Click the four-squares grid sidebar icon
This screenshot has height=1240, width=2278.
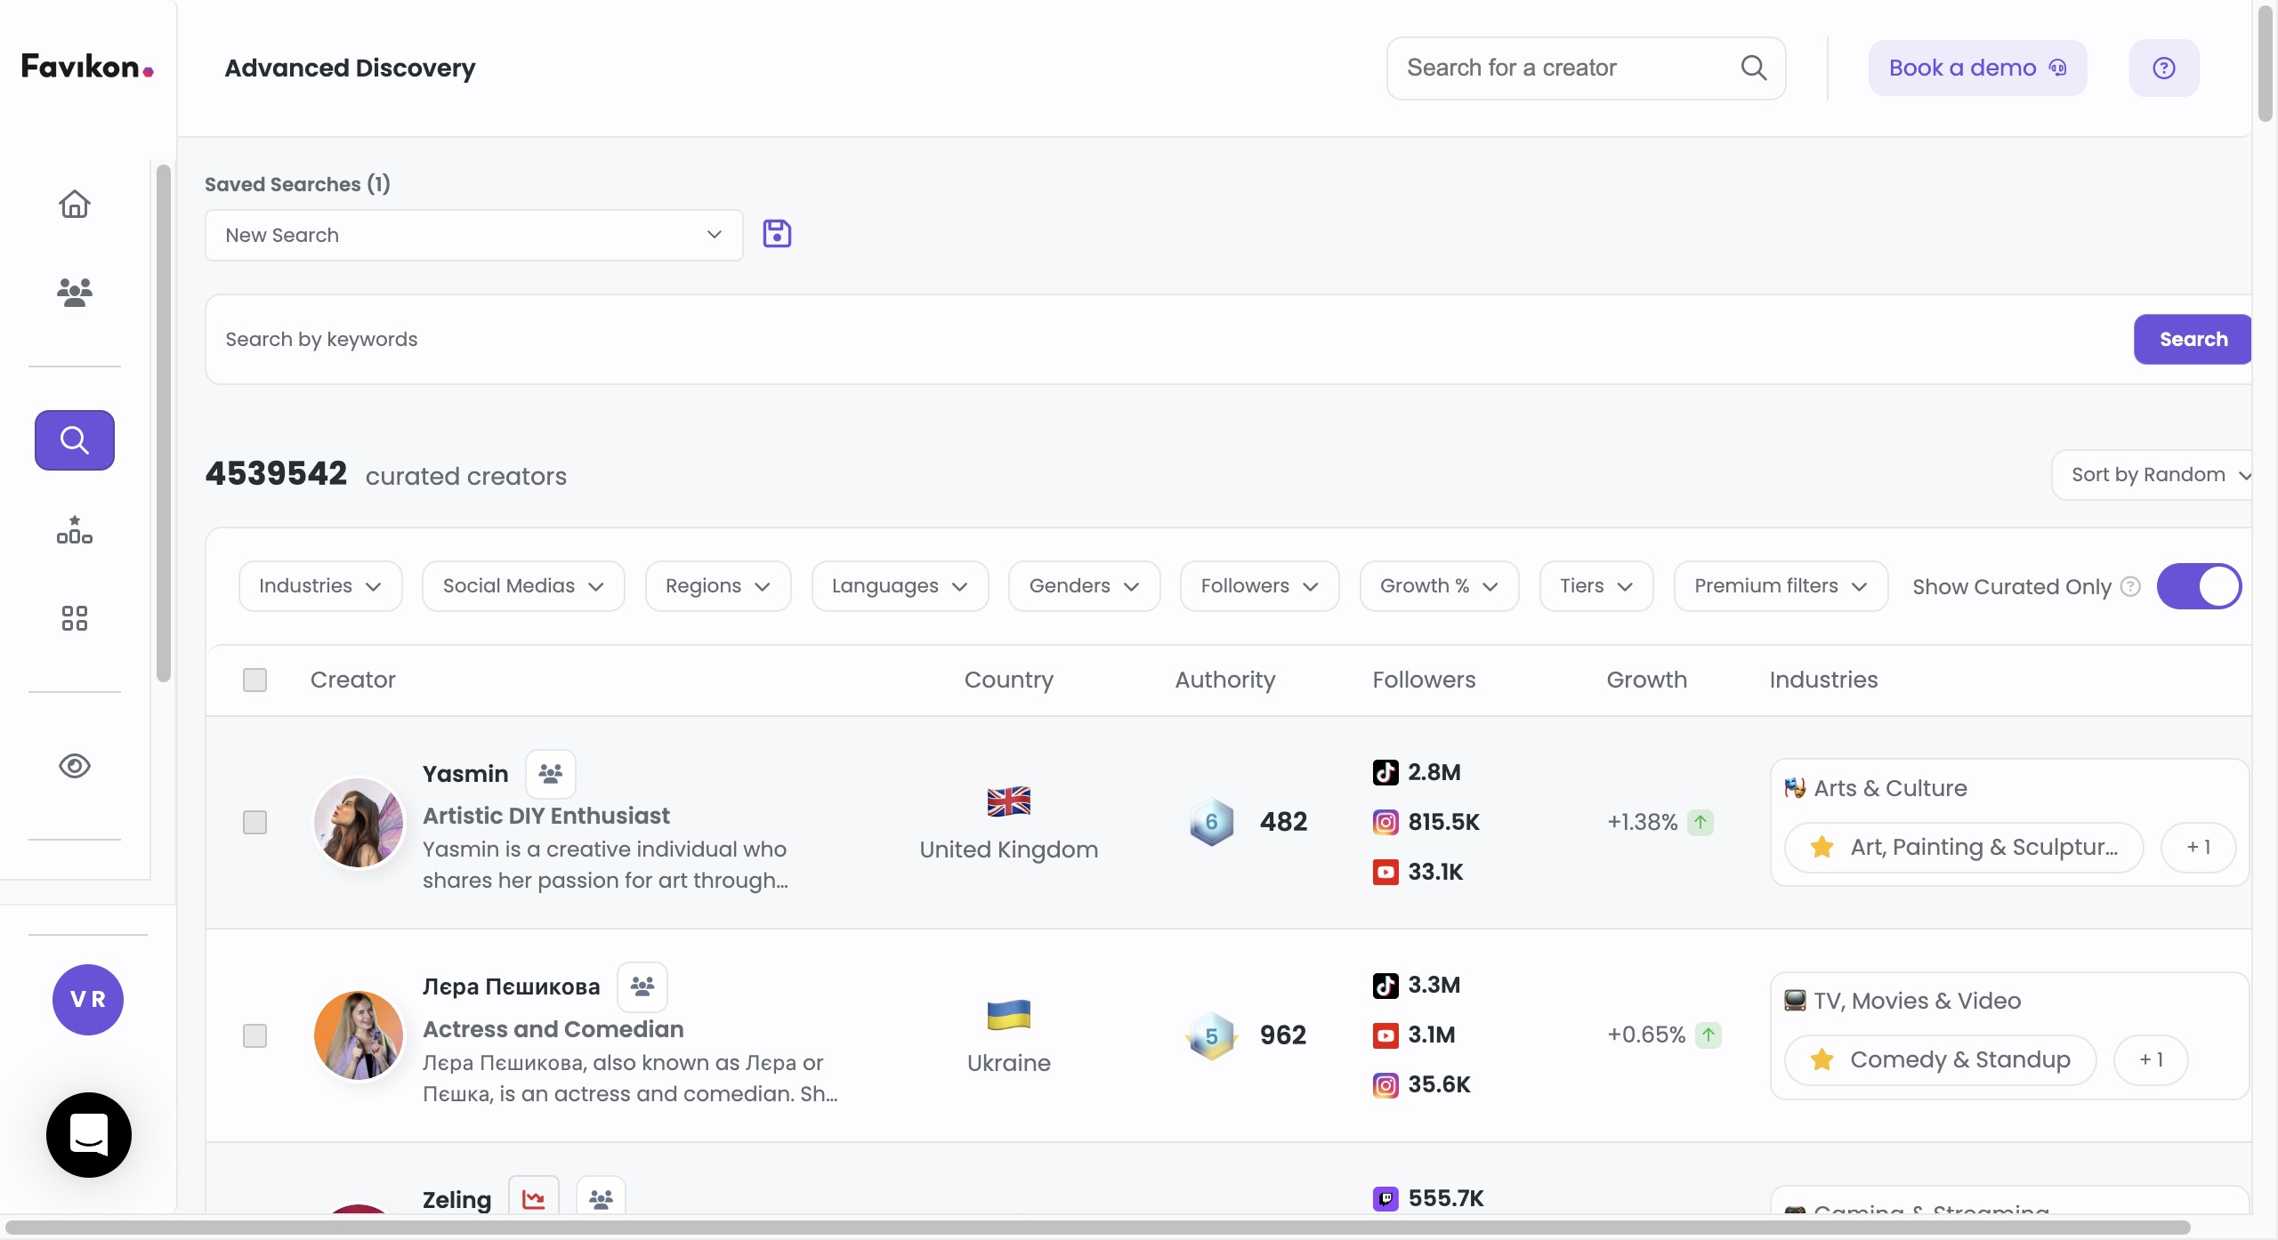click(x=75, y=618)
